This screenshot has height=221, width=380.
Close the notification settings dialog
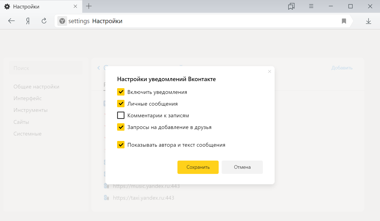269,72
